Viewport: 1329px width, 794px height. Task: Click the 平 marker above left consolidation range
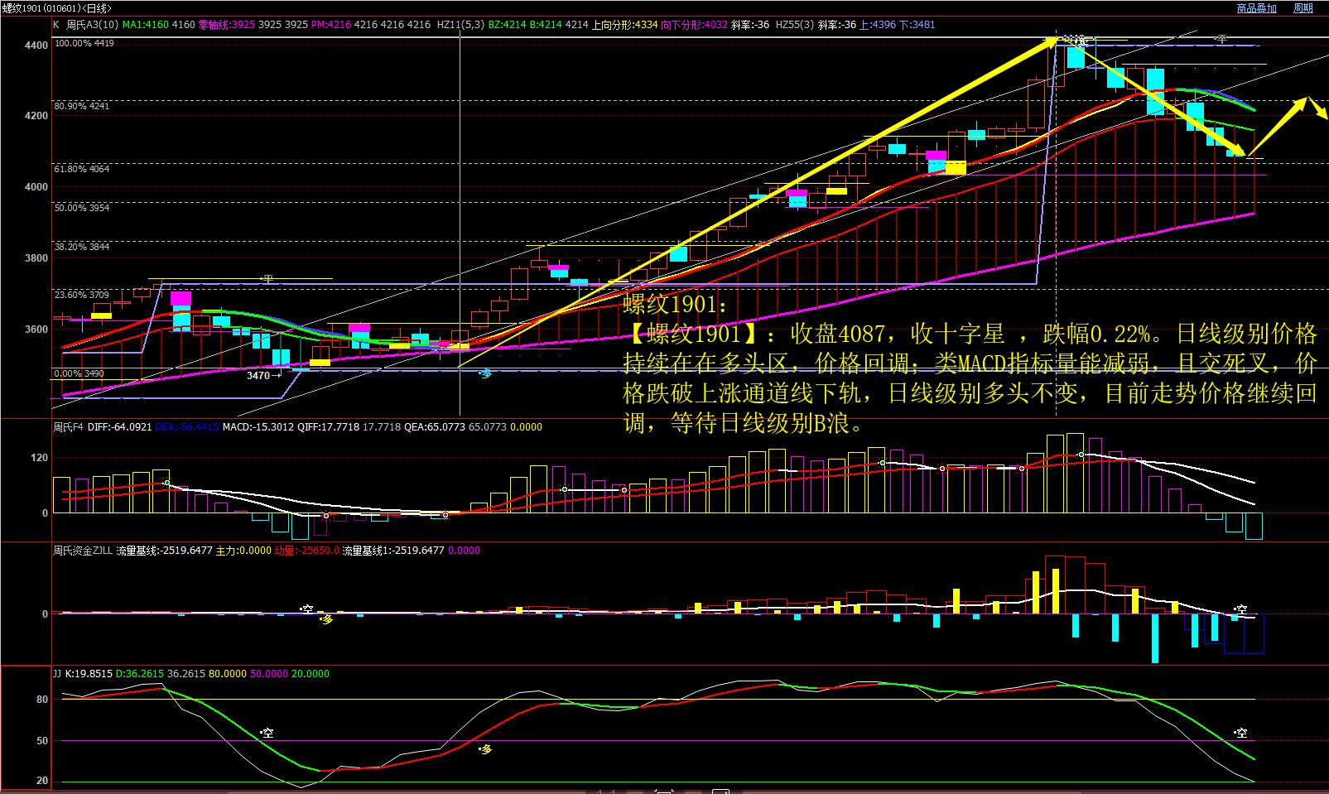pos(267,280)
